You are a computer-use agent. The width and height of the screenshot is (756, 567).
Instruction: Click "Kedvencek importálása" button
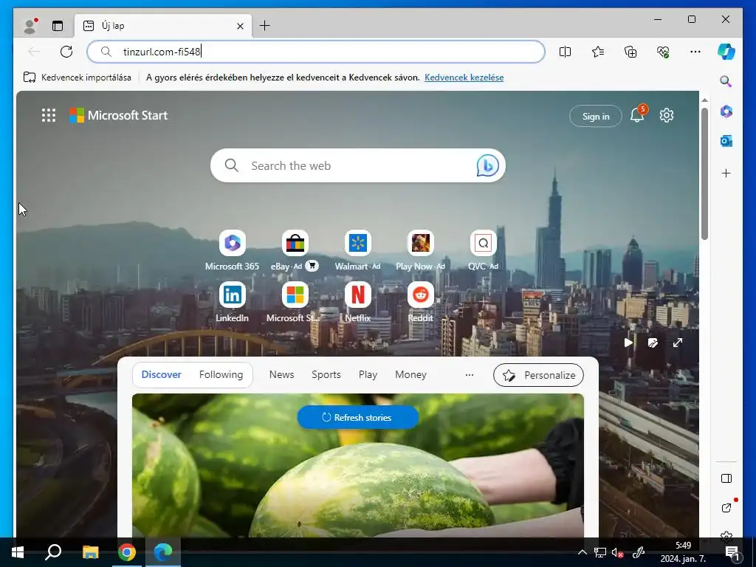(77, 77)
